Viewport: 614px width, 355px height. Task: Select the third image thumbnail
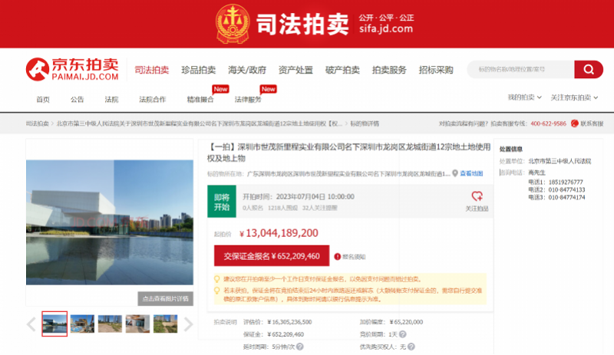110,324
